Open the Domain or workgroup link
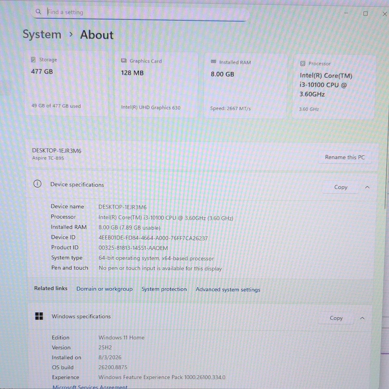The image size is (389, 389). pos(104,289)
